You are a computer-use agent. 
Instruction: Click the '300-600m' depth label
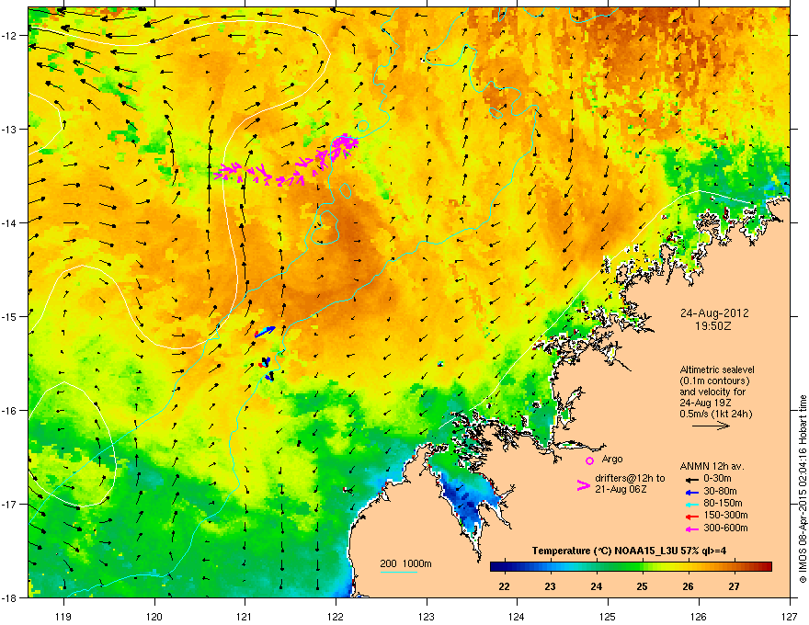pyautogui.click(x=725, y=528)
